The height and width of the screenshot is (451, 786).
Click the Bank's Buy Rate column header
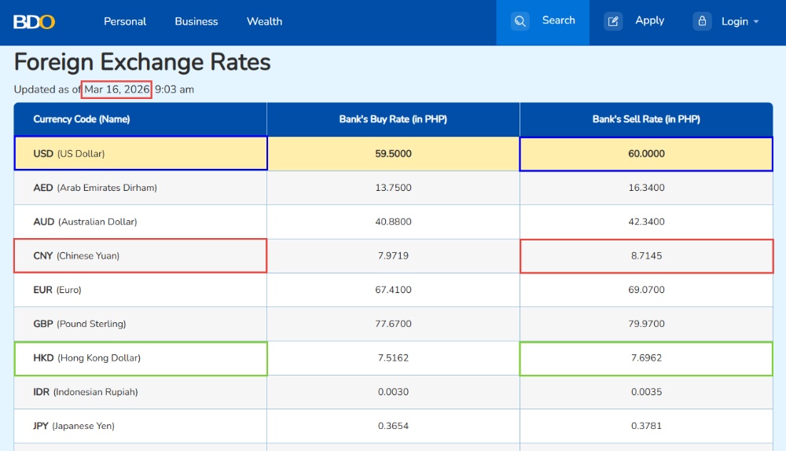[393, 119]
